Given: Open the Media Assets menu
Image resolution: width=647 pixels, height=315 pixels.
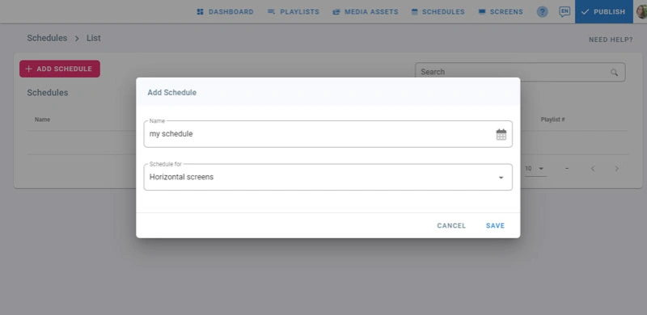Looking at the screenshot, I should 366,12.
